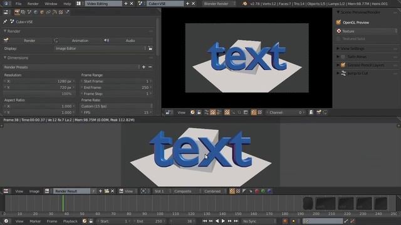Click the Channel number field
401x225 pixels.
[x=285, y=112]
